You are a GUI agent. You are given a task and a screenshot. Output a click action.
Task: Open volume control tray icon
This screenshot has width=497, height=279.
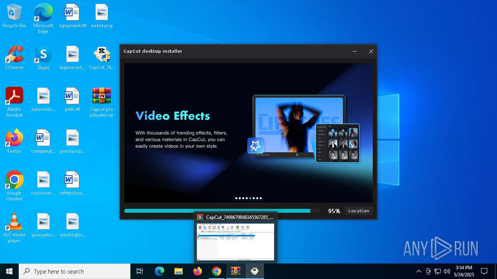point(447,271)
